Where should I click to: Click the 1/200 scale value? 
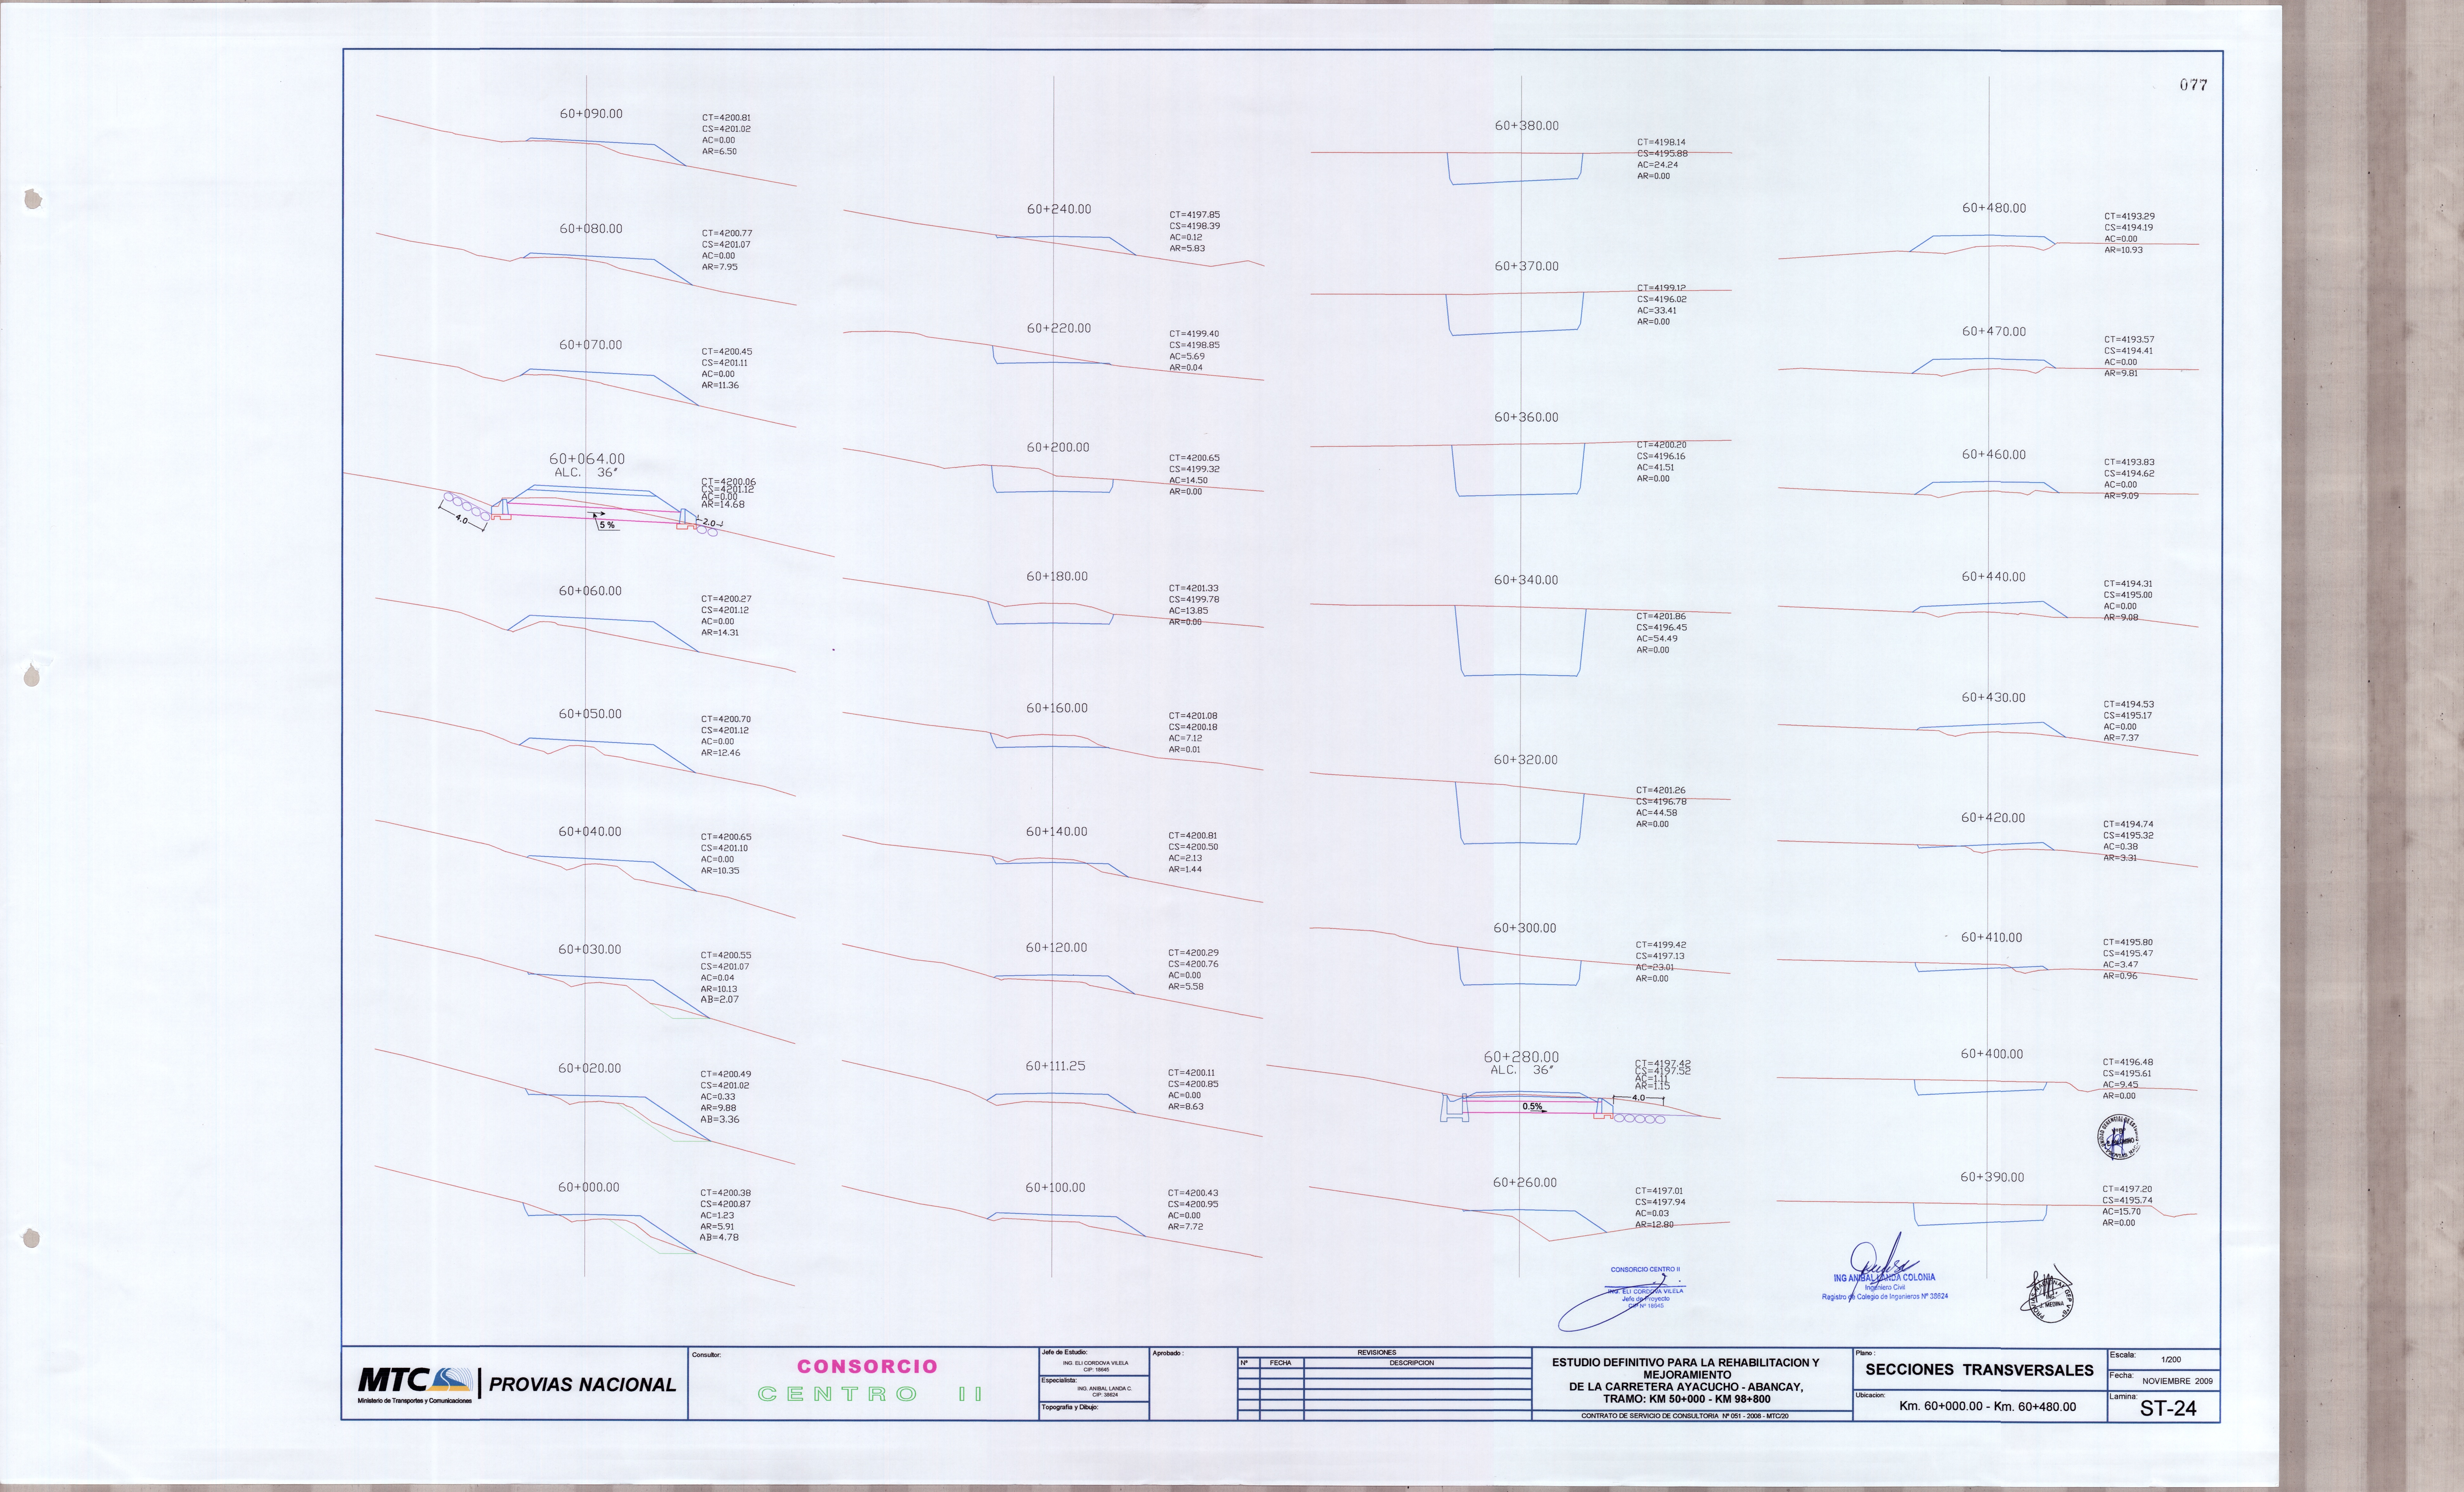2171,1360
